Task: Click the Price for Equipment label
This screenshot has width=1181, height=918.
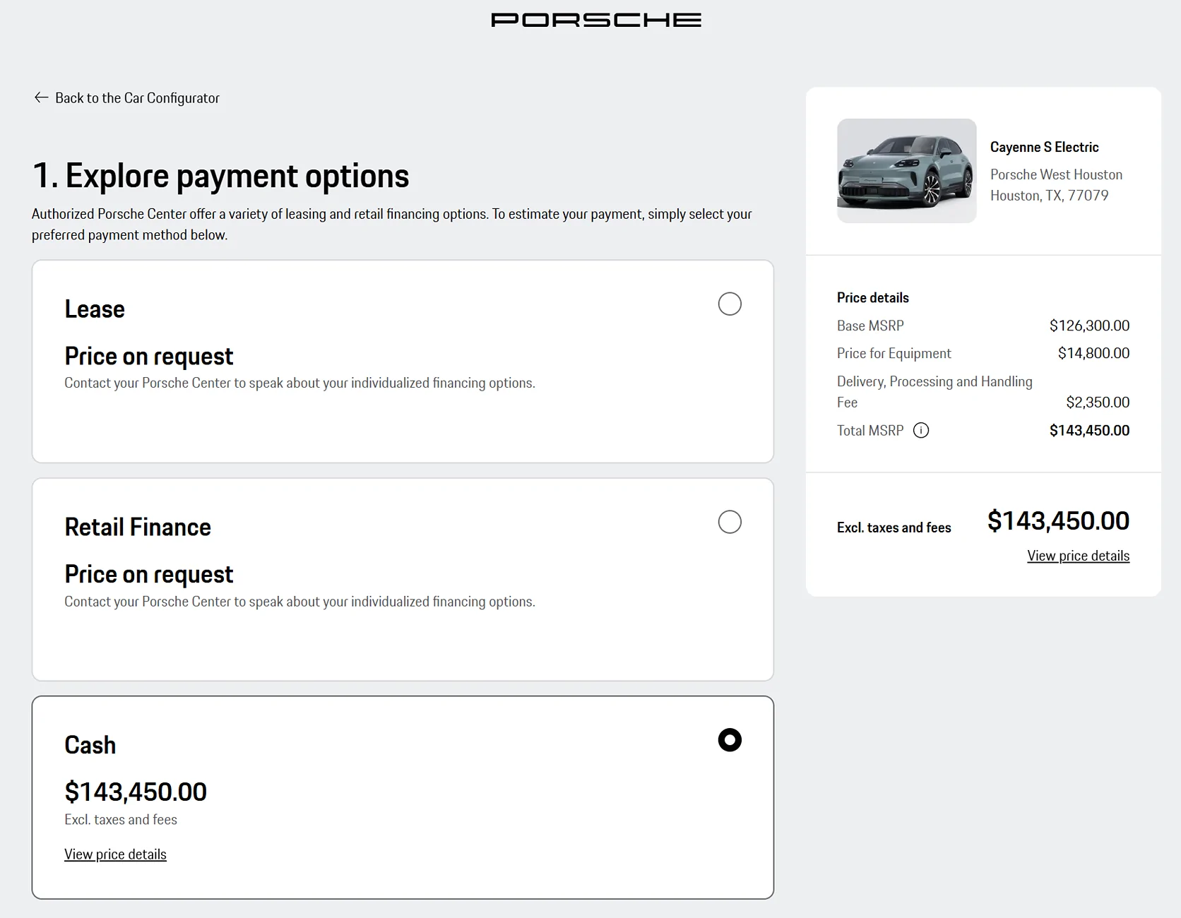Action: (x=894, y=353)
